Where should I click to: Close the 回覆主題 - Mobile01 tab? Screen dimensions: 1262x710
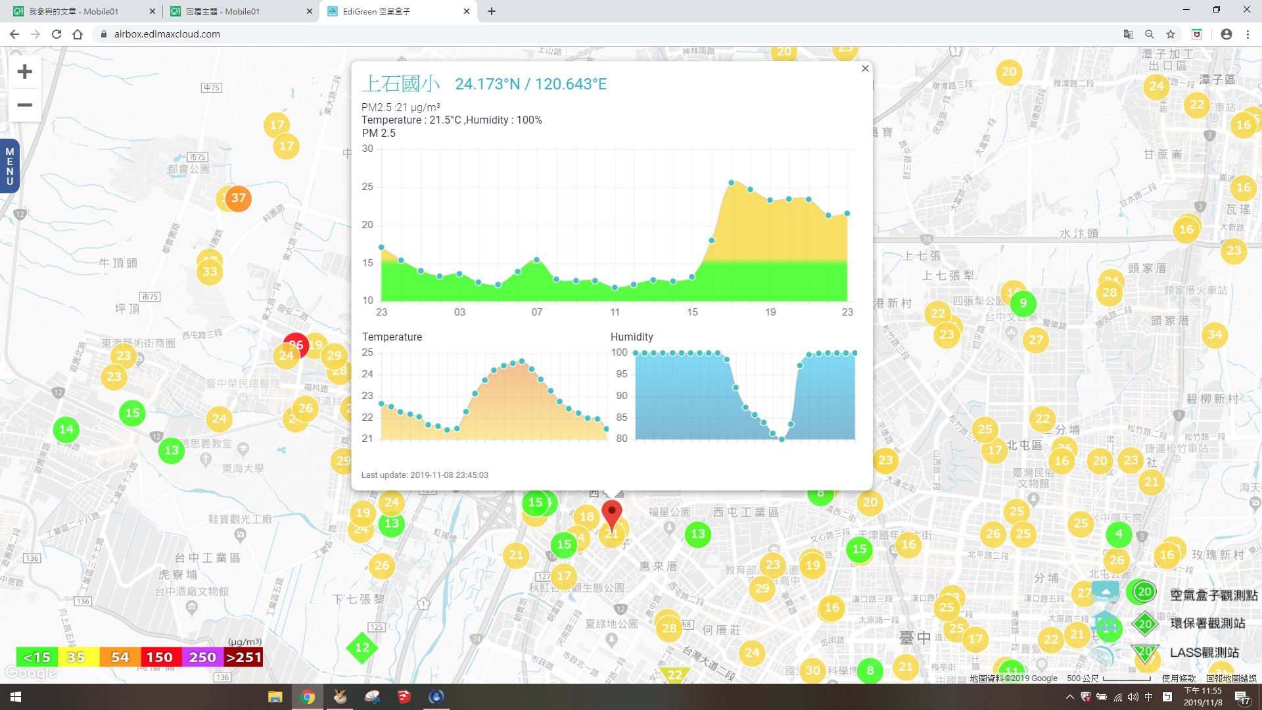pos(310,11)
